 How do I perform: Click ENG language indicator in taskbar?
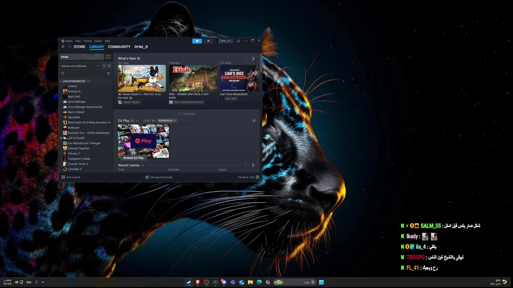click(29, 282)
